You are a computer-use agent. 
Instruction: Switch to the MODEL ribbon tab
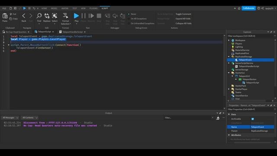[54, 8]
